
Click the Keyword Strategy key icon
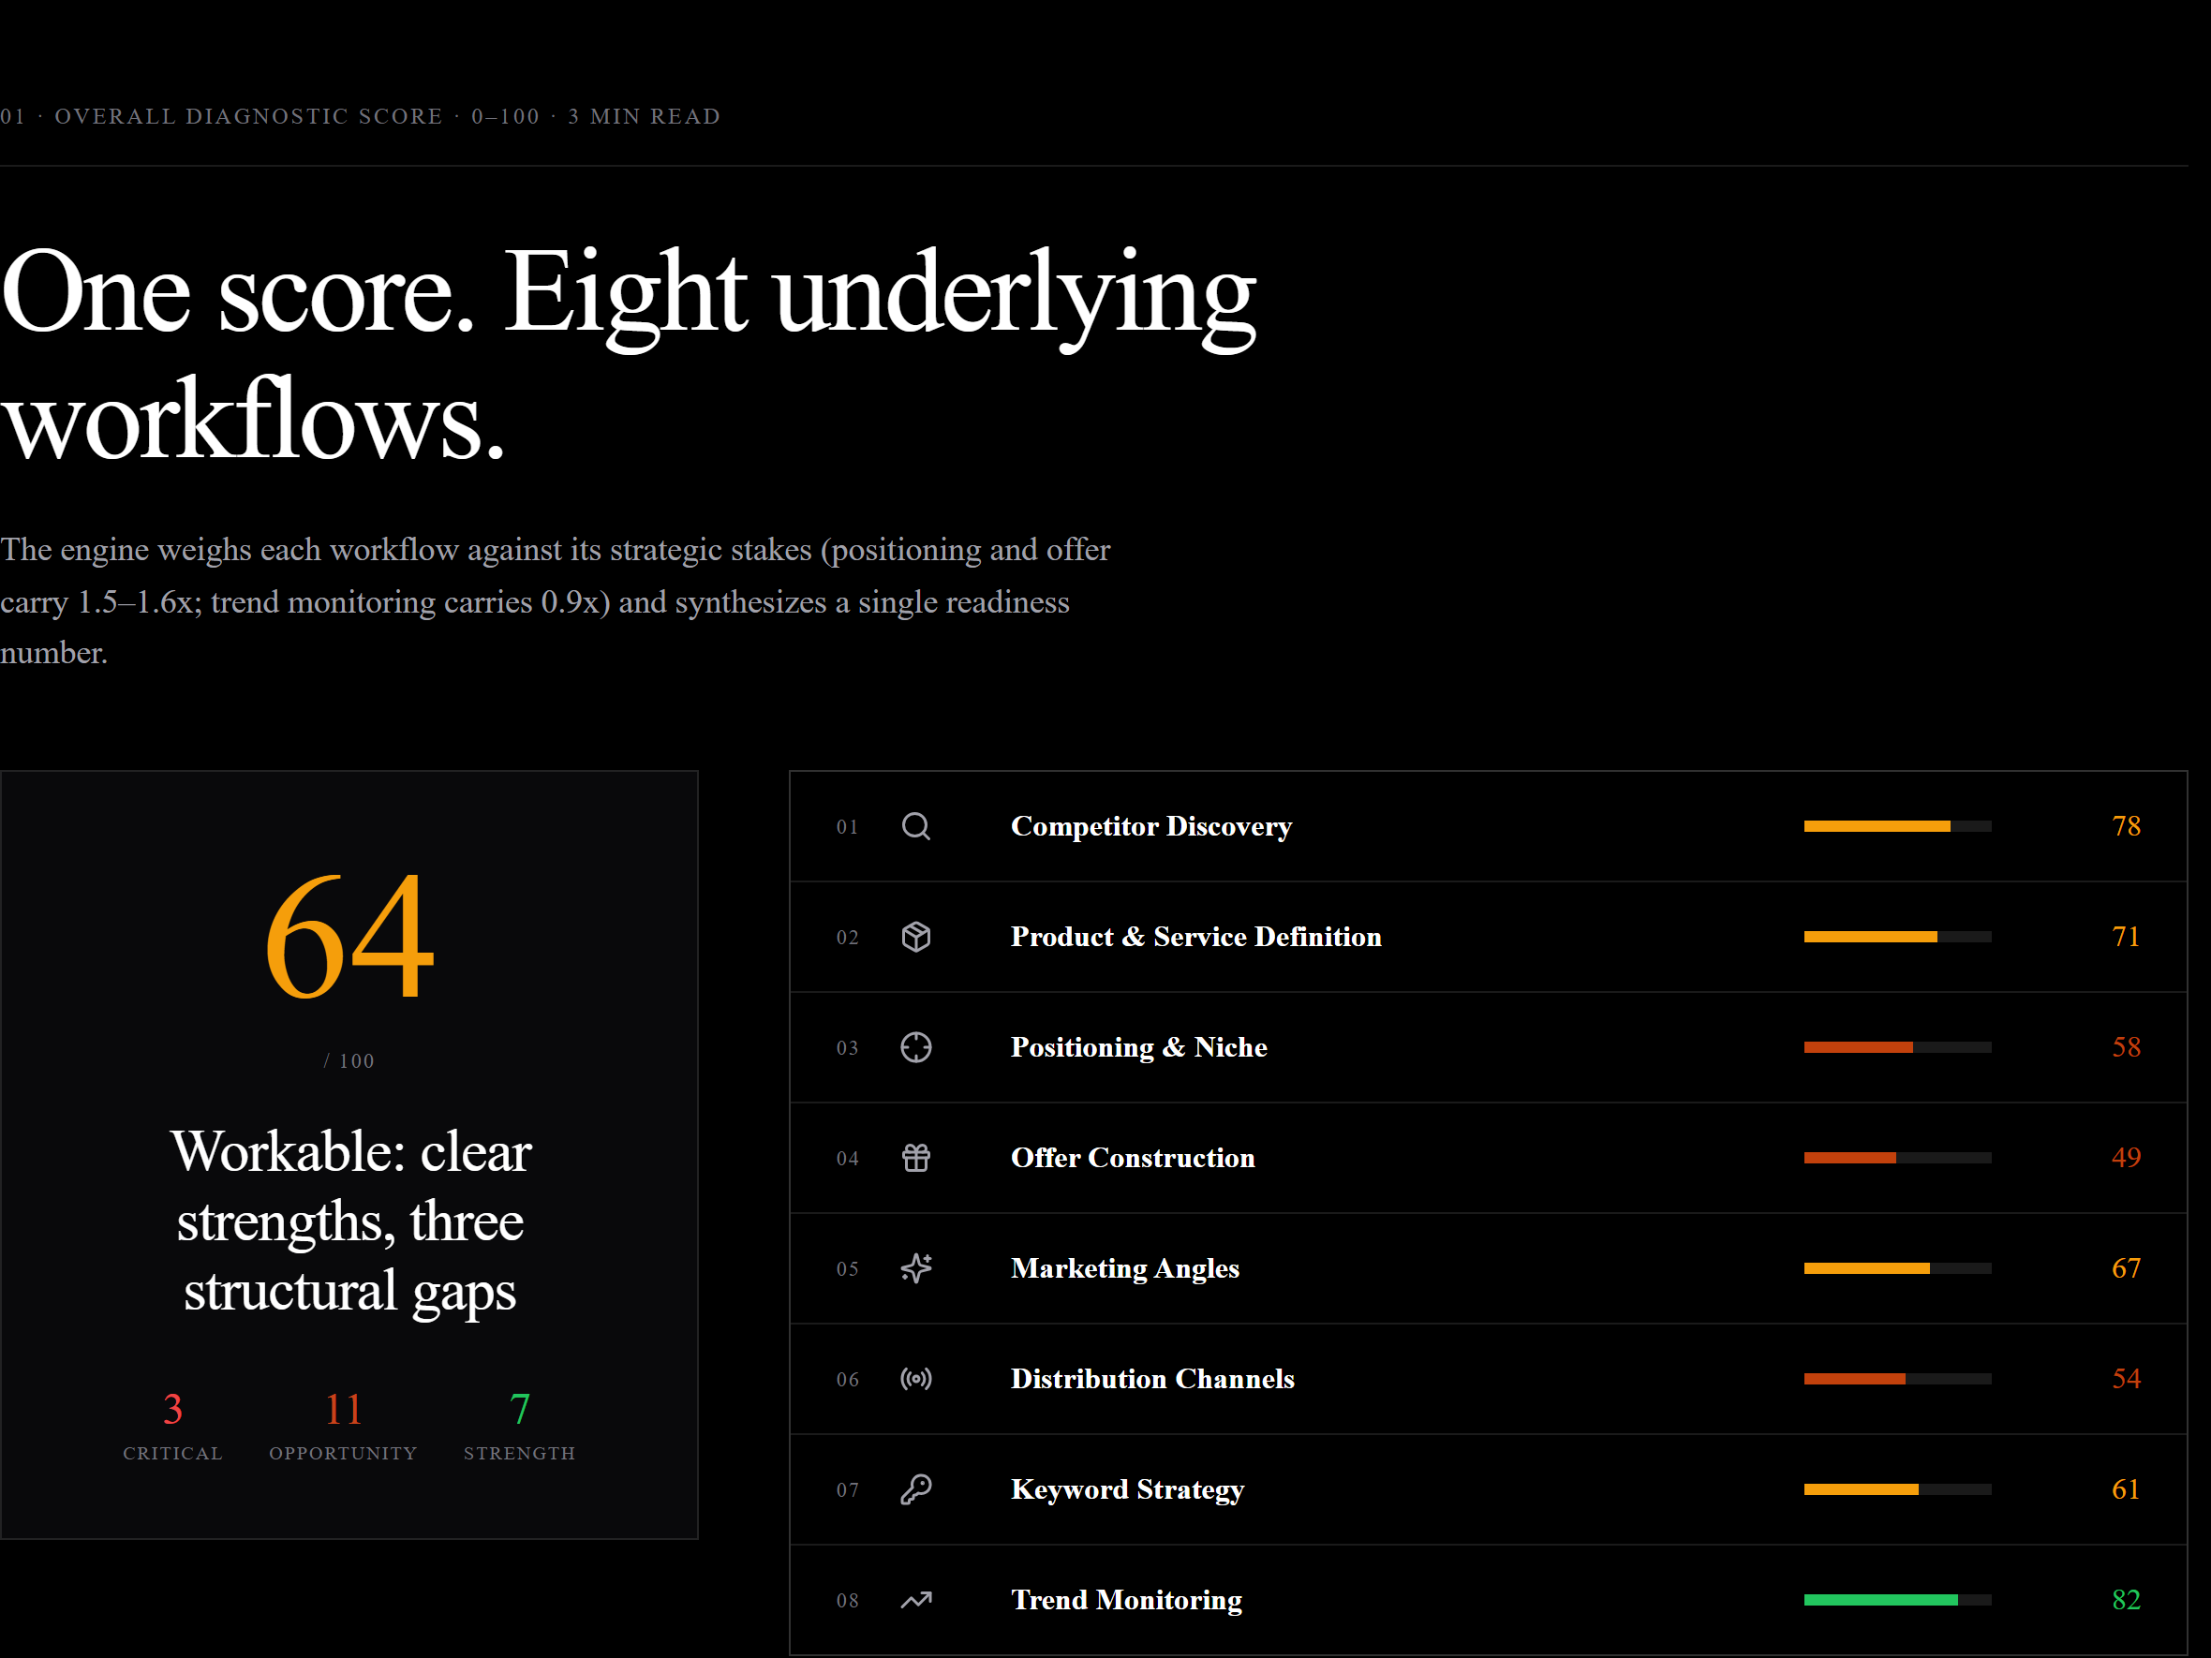pos(915,1489)
